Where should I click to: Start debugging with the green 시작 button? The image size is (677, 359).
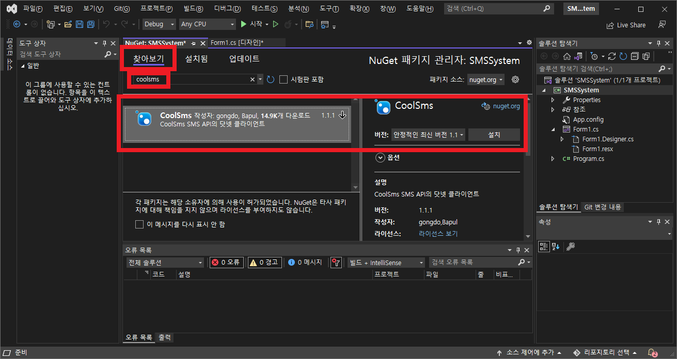coord(251,24)
